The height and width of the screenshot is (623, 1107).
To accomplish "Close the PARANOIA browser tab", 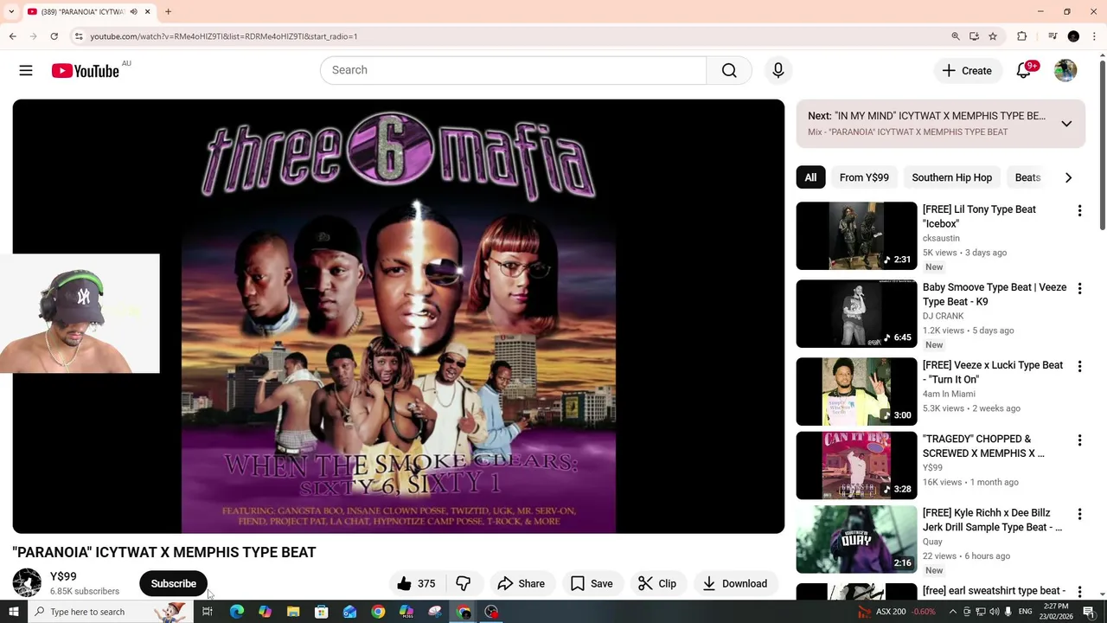I will (148, 12).
